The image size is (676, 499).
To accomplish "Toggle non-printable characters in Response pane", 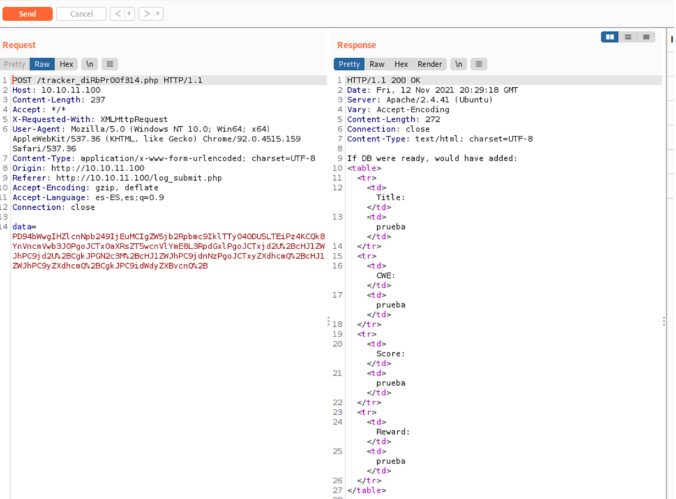I will (459, 64).
